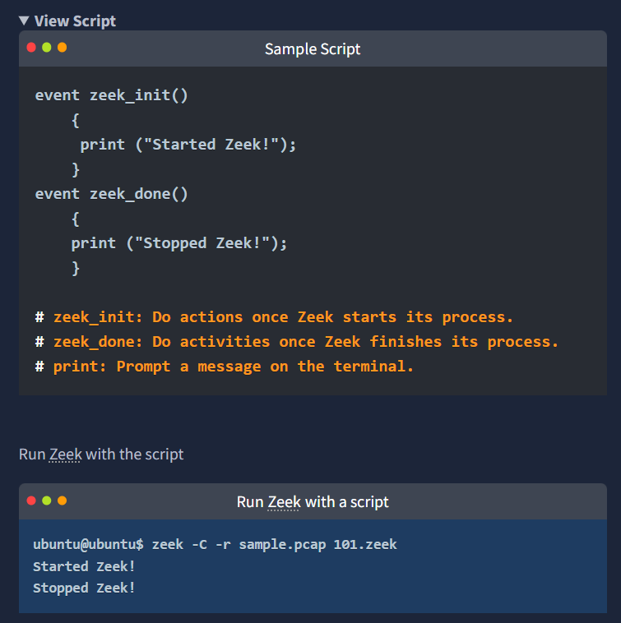Image resolution: width=621 pixels, height=623 pixels.
Task: Click the 'Stopped Zeek!' terminal output line
Action: coord(84,588)
